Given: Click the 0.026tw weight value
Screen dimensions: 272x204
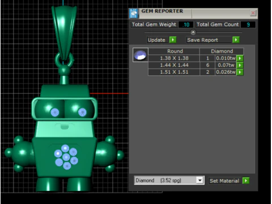Looking at the screenshot, I should pos(226,72).
